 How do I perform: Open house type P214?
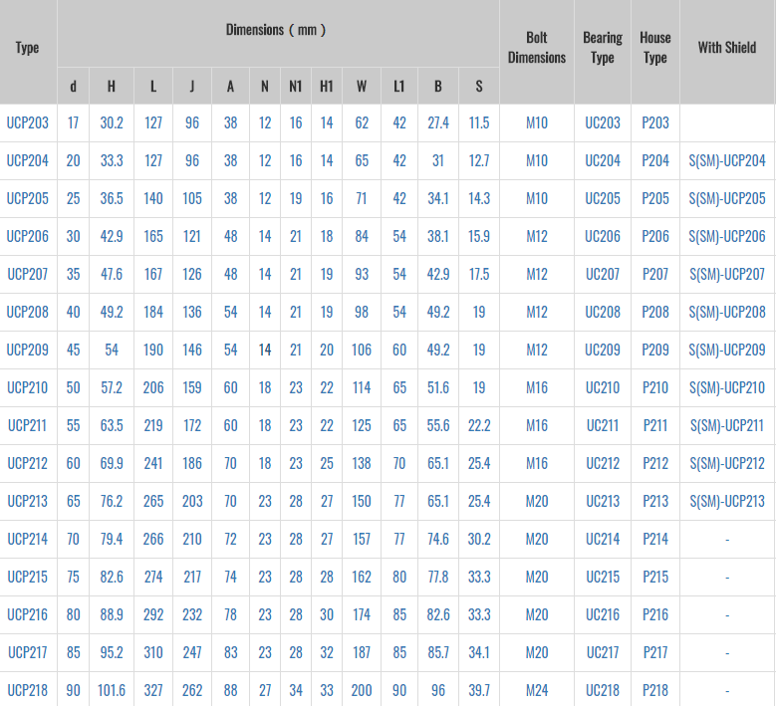tap(654, 539)
